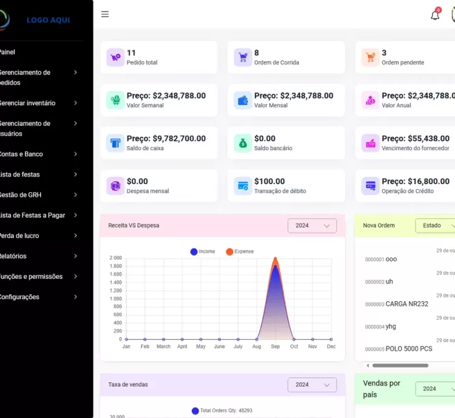Click the Operação de Crédito icon

[x=370, y=185]
